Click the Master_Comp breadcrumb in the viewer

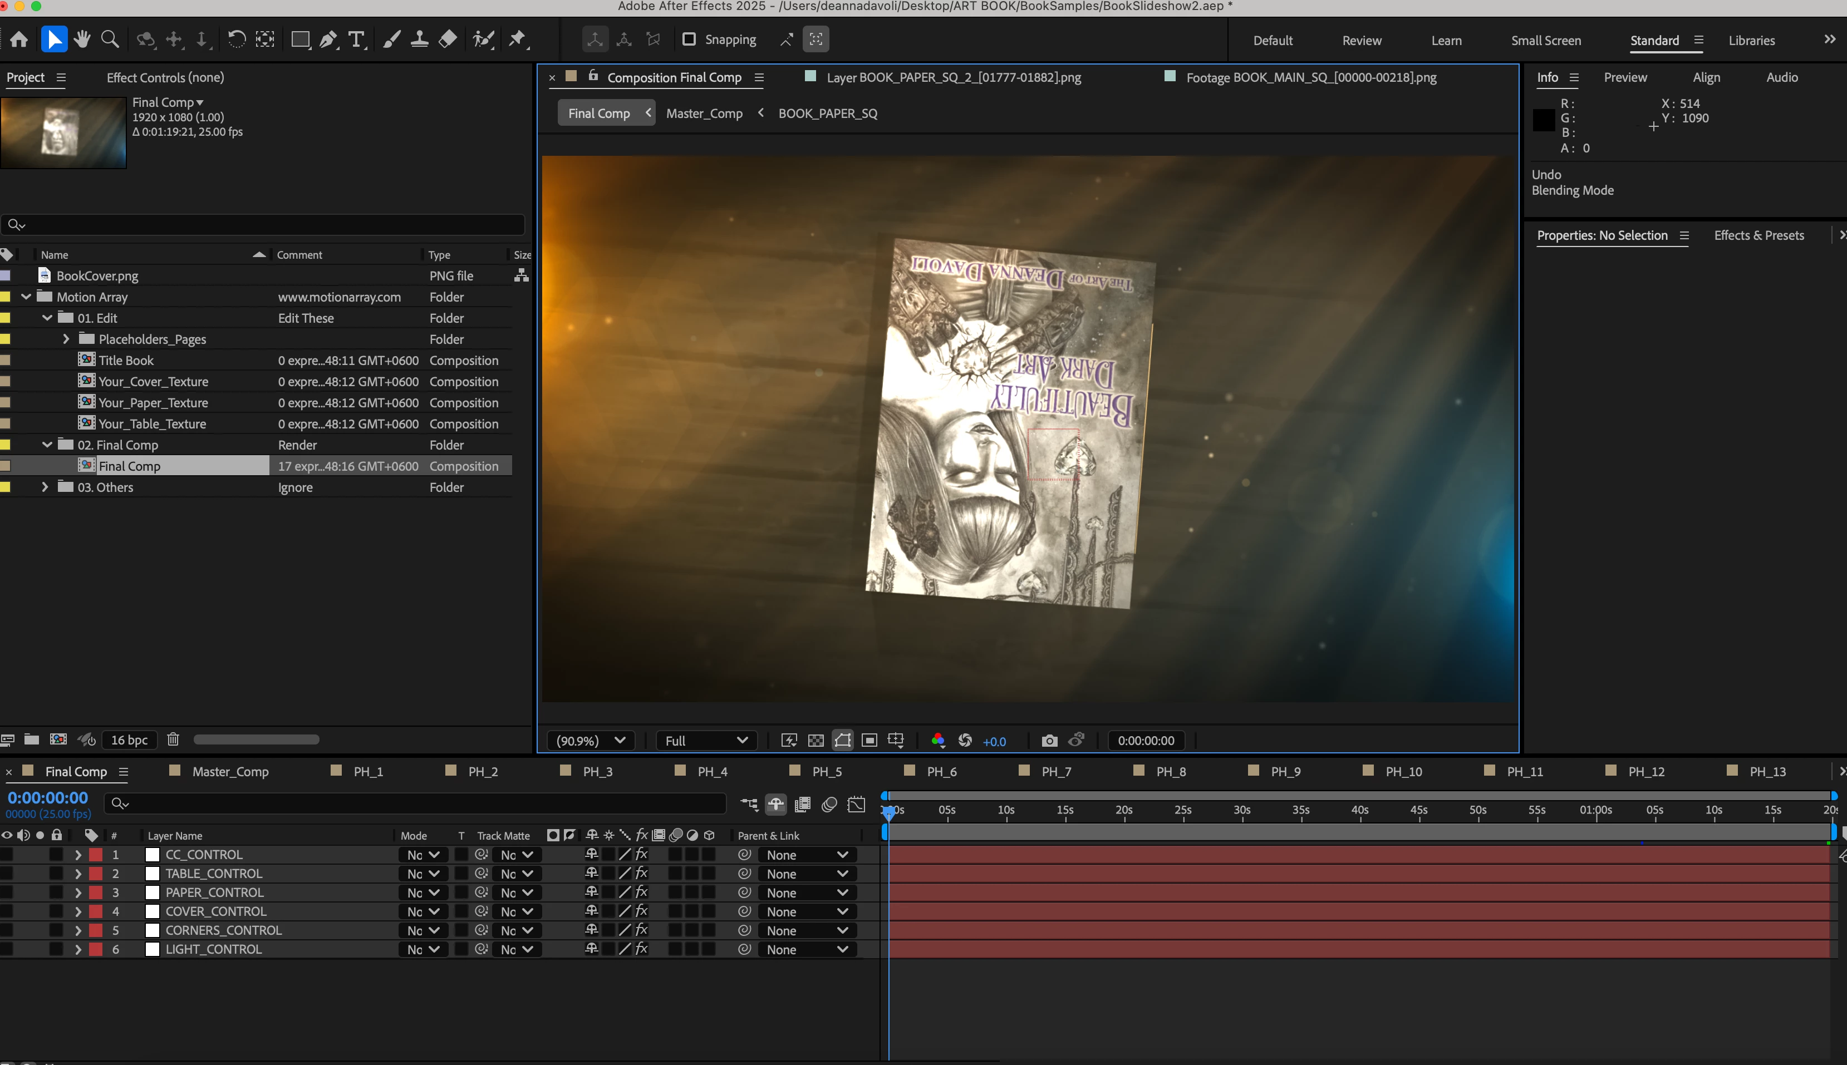click(x=704, y=114)
